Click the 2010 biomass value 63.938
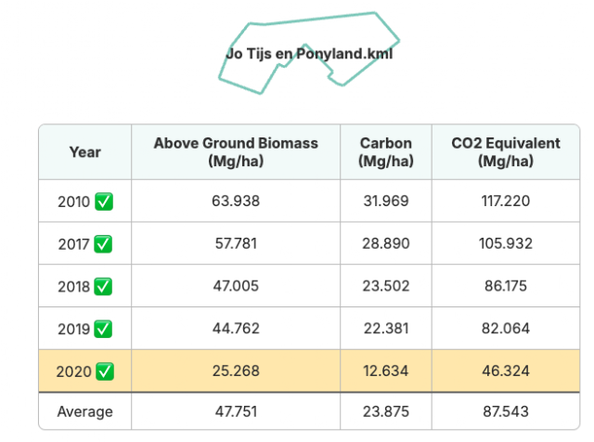Image resolution: width=594 pixels, height=442 pixels. tap(236, 201)
